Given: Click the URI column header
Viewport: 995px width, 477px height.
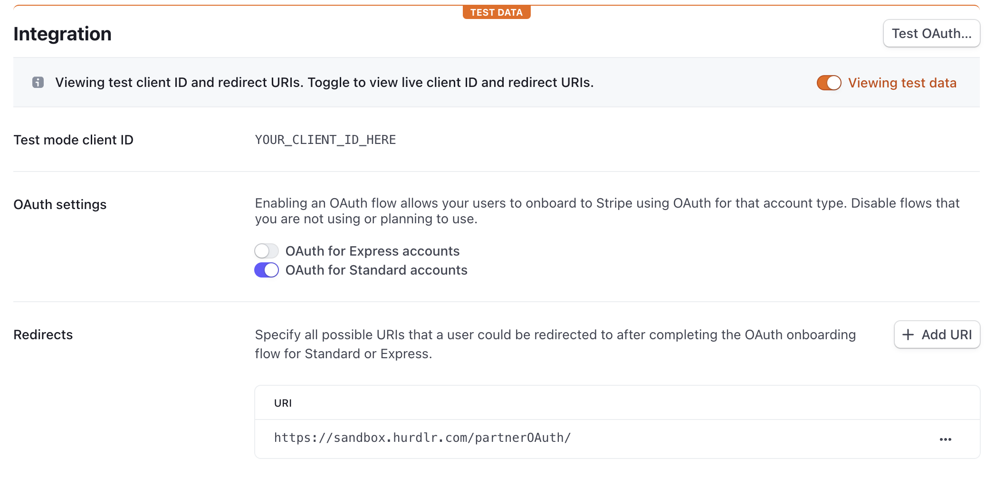Looking at the screenshot, I should pyautogui.click(x=283, y=403).
